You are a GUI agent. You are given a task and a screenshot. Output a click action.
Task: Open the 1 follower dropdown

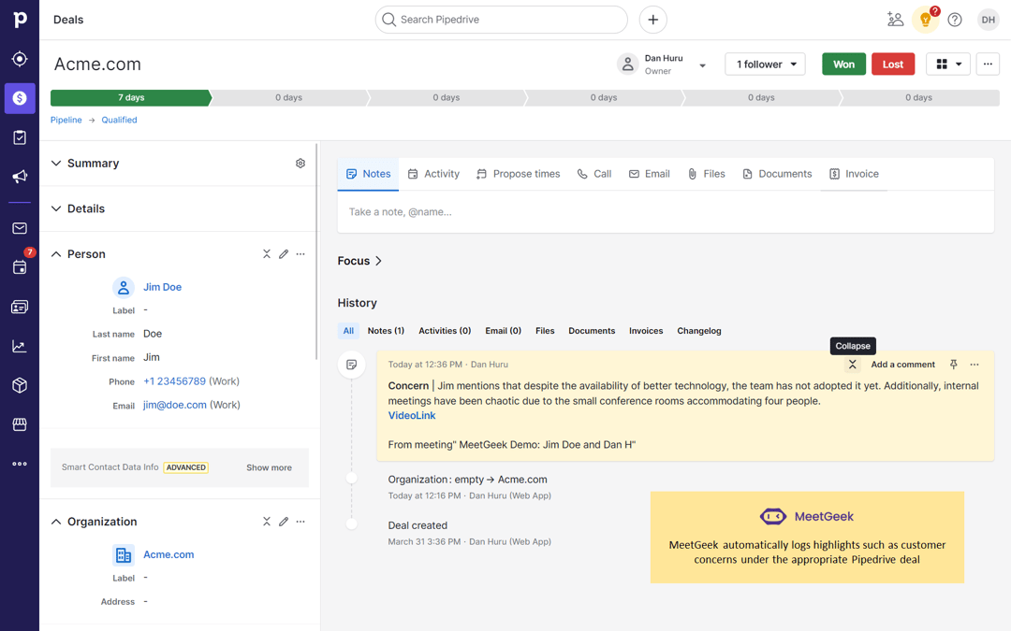pyautogui.click(x=765, y=64)
